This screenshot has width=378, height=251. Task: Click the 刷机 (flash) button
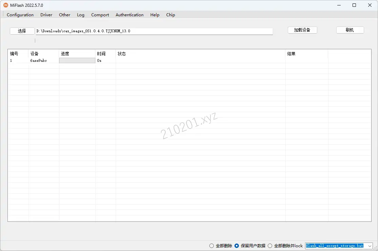350,30
